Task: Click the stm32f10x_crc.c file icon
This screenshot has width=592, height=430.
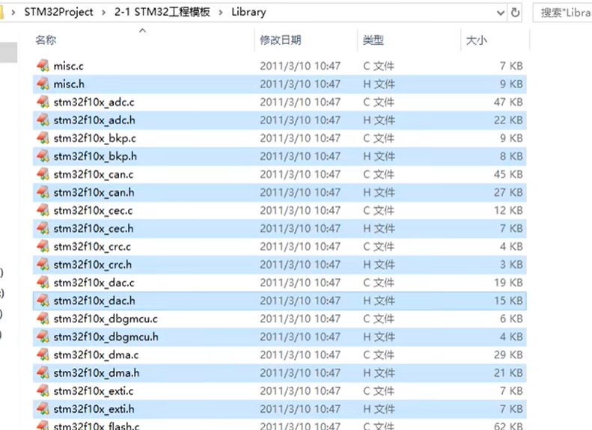Action: (43, 246)
